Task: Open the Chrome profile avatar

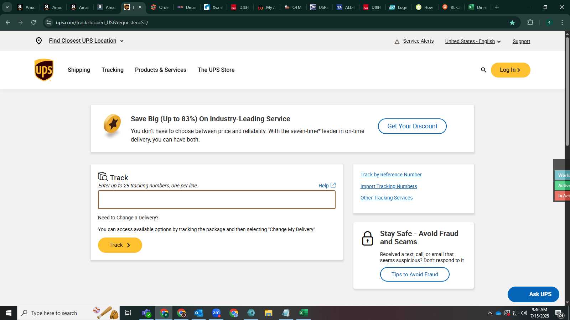Action: [x=549, y=22]
